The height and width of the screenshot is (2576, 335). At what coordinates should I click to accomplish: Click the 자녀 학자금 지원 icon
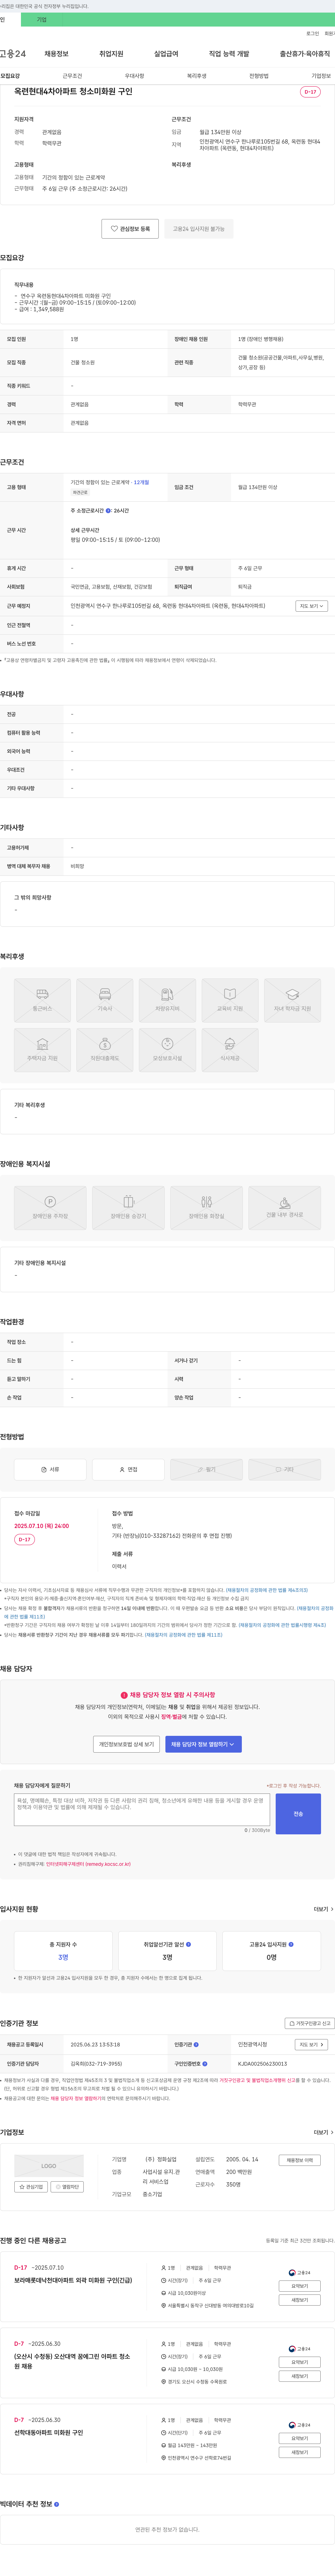pos(292,1000)
